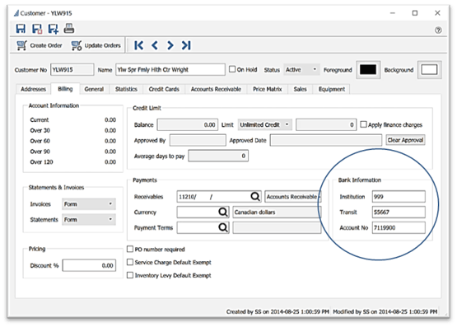
Task: Open the Status dropdown
Action: pos(301,70)
